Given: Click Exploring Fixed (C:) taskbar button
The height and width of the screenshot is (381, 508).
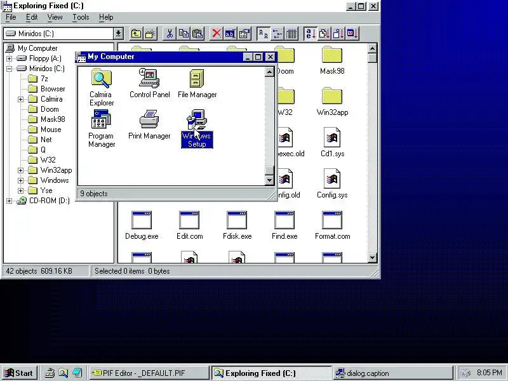Looking at the screenshot, I should 272,373.
